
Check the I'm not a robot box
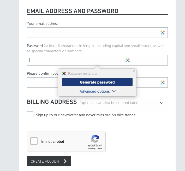34,141
